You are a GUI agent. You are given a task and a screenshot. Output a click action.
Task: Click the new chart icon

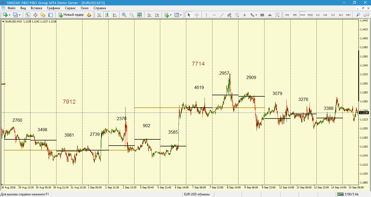point(5,15)
